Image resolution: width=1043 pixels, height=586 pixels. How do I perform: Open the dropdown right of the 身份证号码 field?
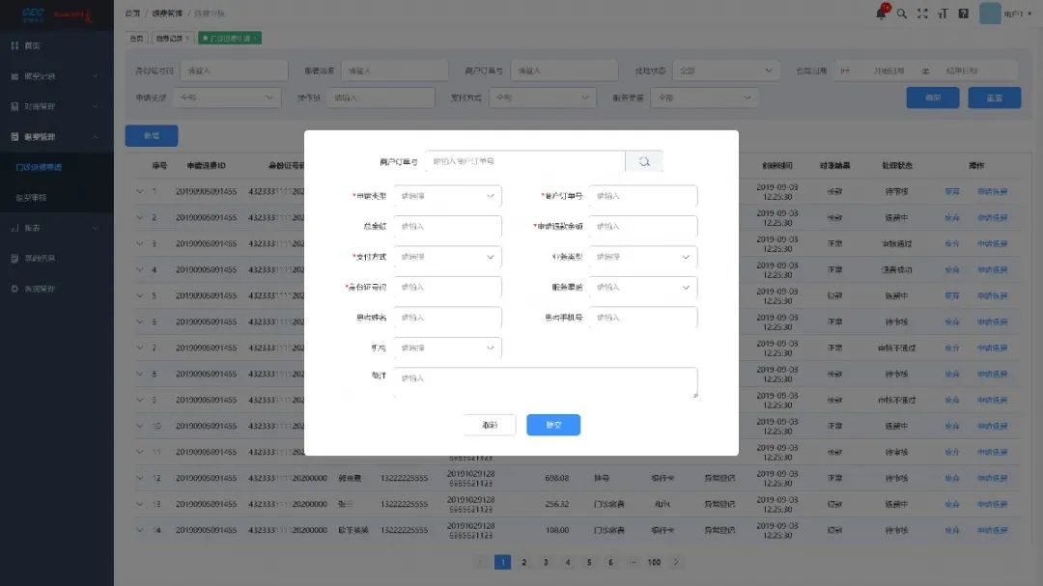coord(643,288)
